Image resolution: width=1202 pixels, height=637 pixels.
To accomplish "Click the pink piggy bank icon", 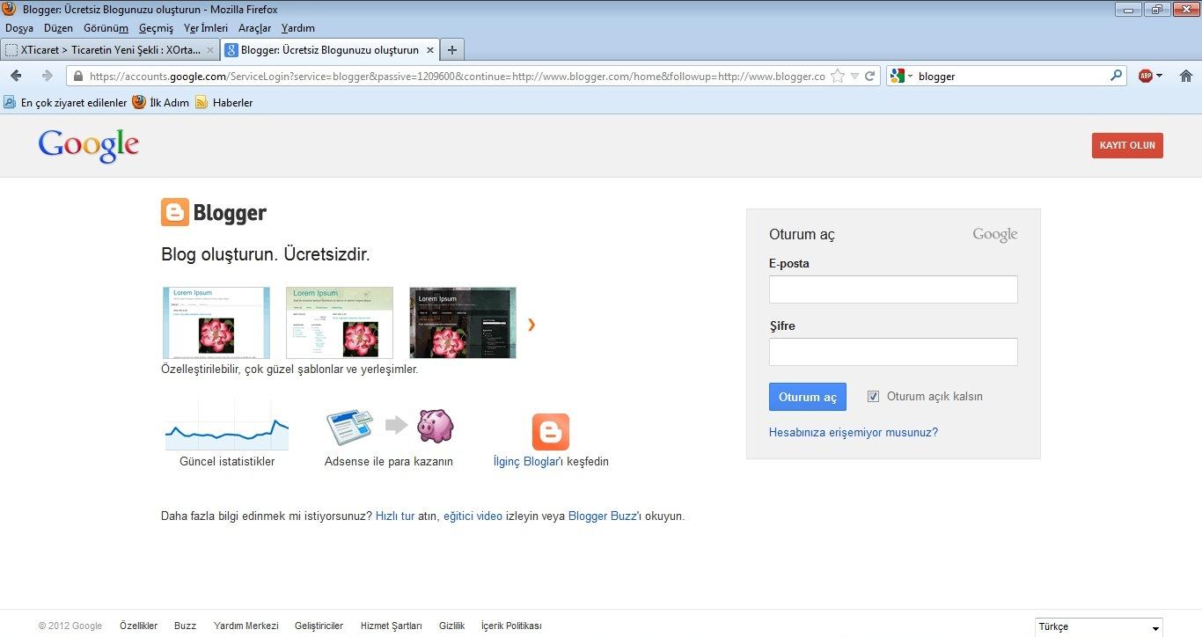I will (x=435, y=426).
